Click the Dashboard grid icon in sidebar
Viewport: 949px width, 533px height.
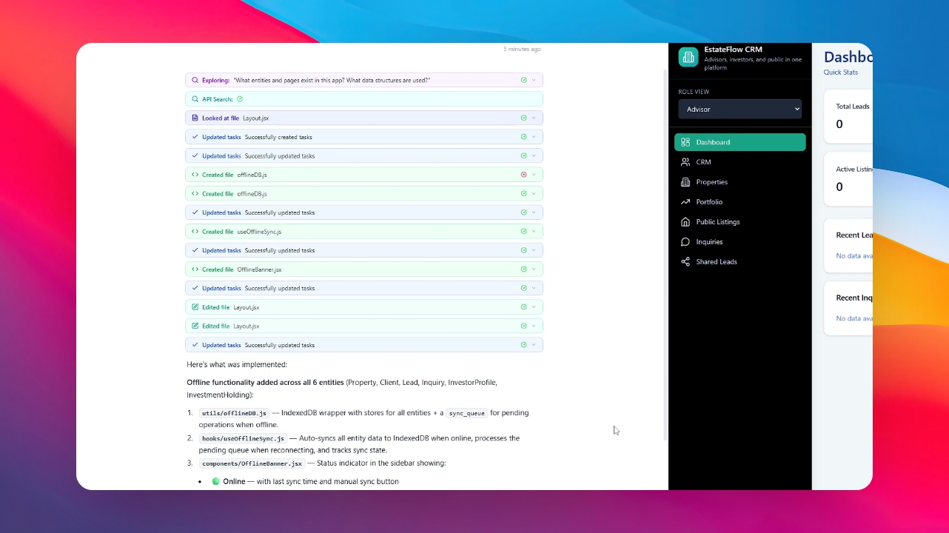[x=685, y=142]
